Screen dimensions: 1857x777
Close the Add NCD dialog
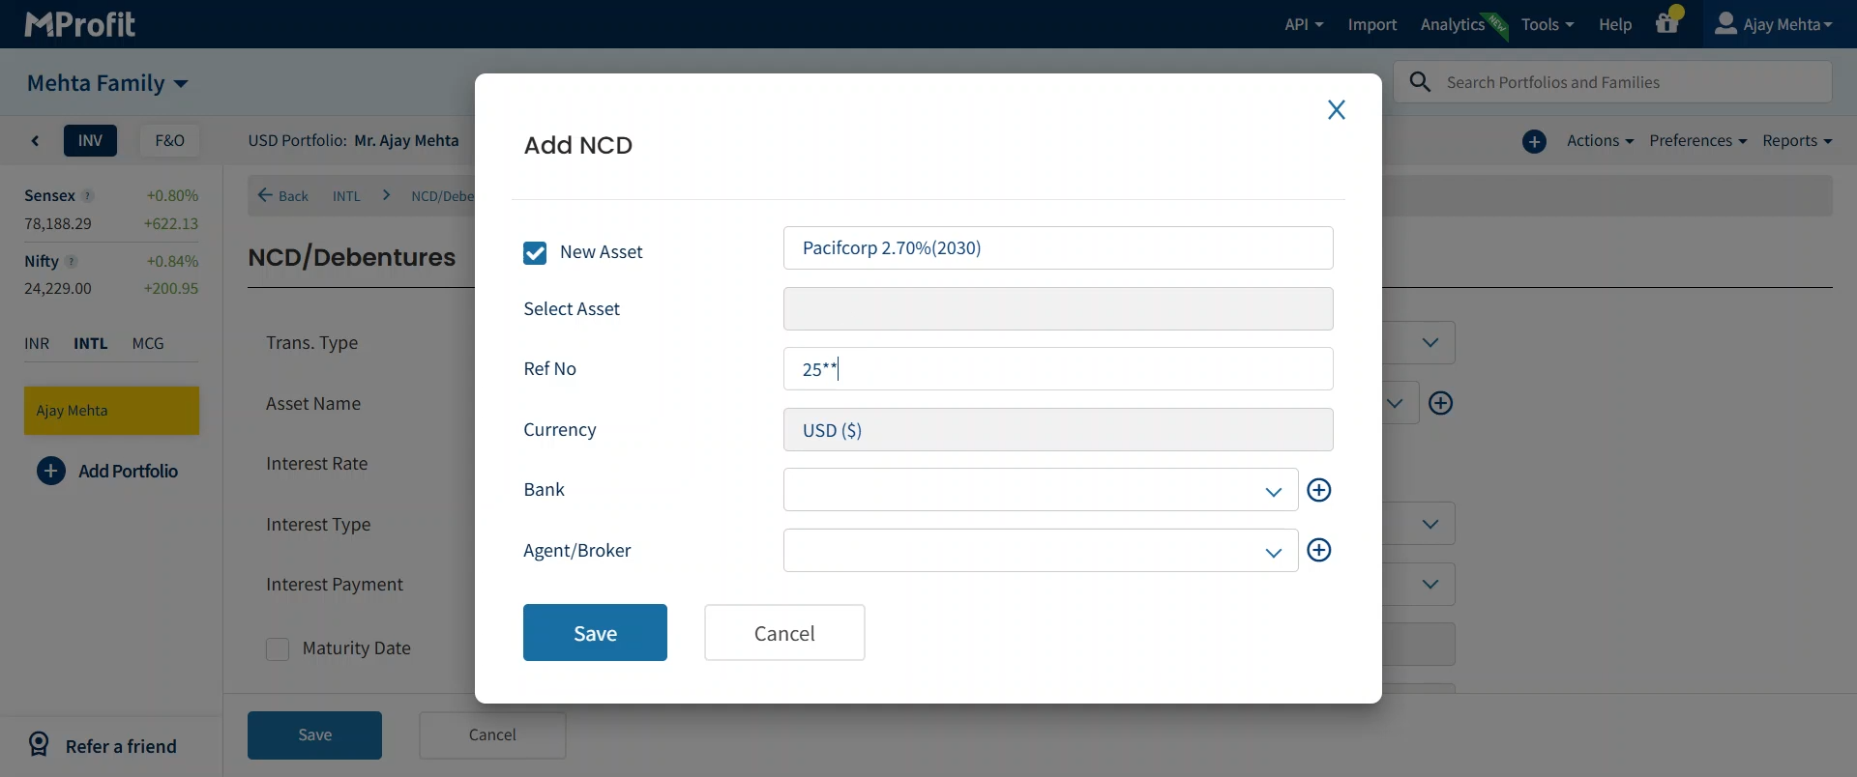click(1336, 110)
